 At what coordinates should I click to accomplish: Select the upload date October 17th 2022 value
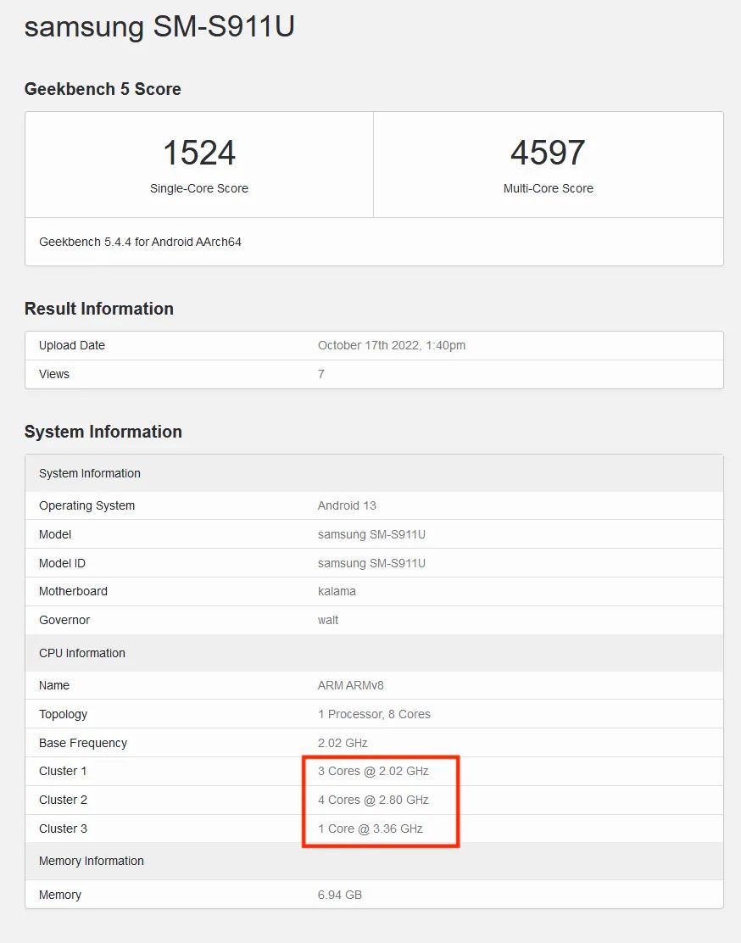(x=391, y=345)
